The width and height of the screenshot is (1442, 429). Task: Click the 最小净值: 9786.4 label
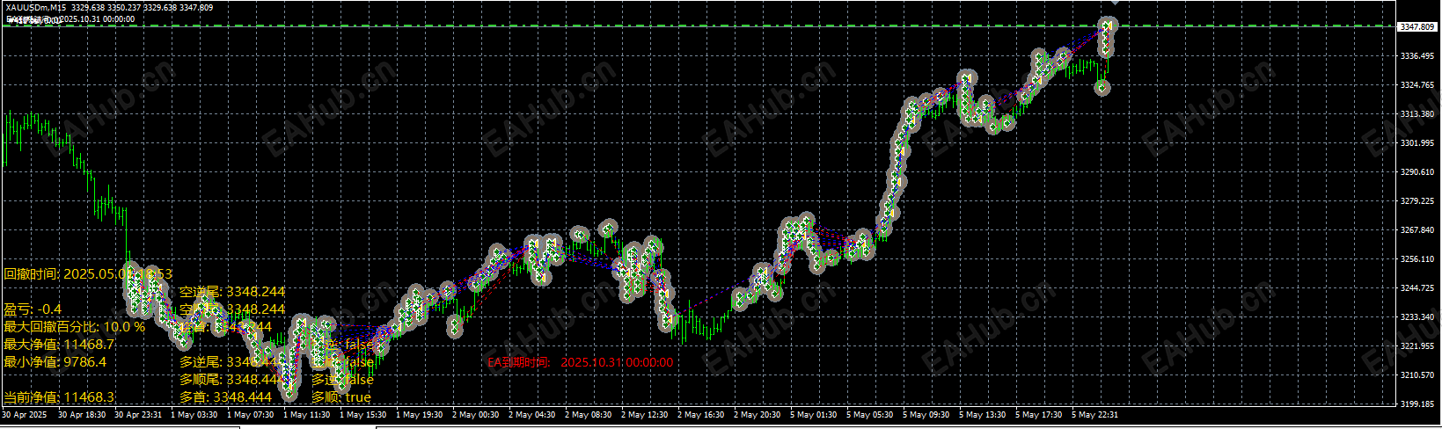pos(55,362)
